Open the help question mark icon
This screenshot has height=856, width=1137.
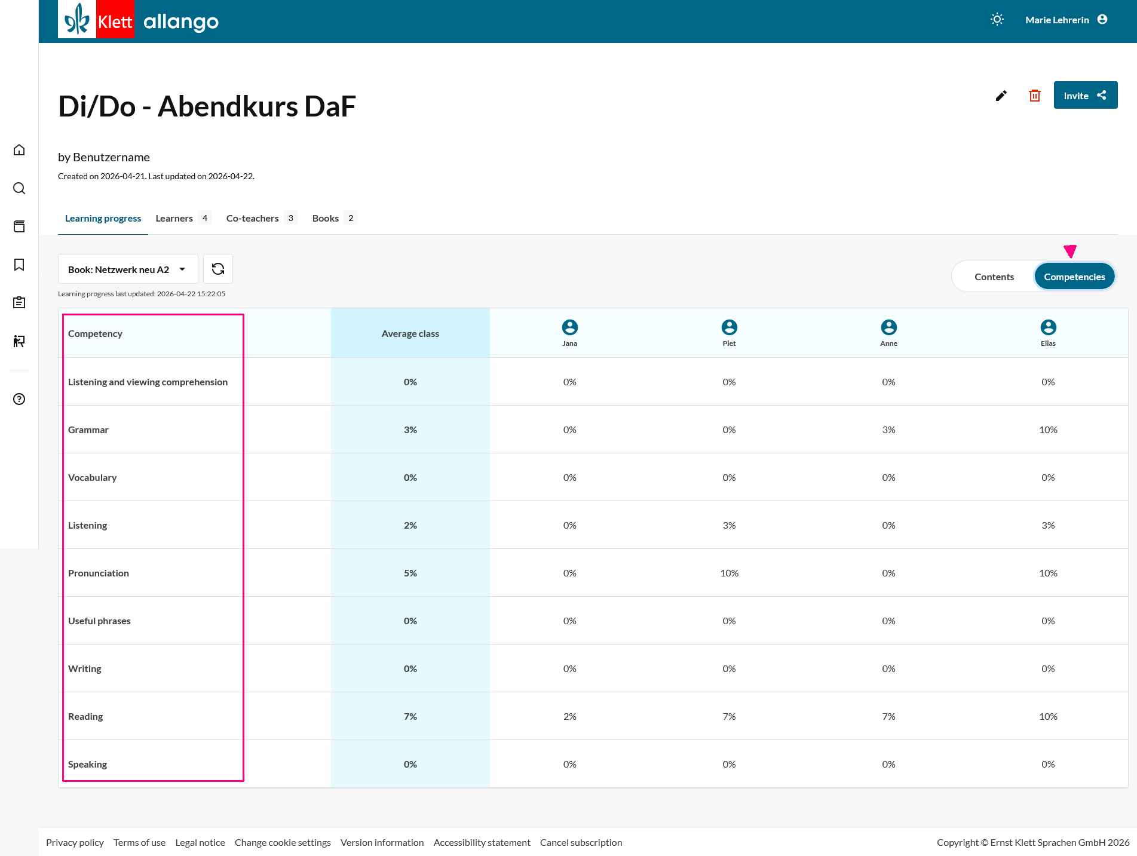(19, 399)
